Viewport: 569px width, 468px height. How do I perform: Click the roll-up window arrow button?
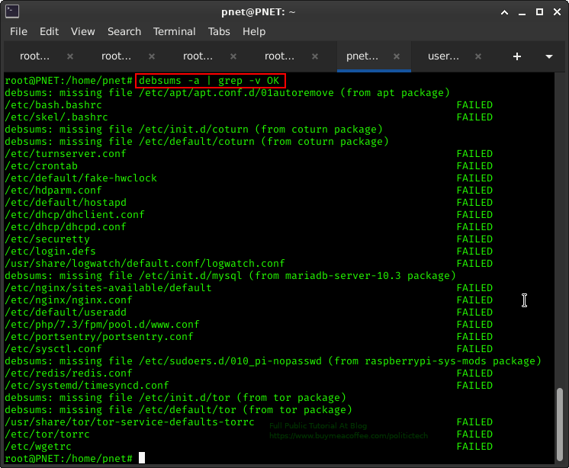pyautogui.click(x=504, y=12)
